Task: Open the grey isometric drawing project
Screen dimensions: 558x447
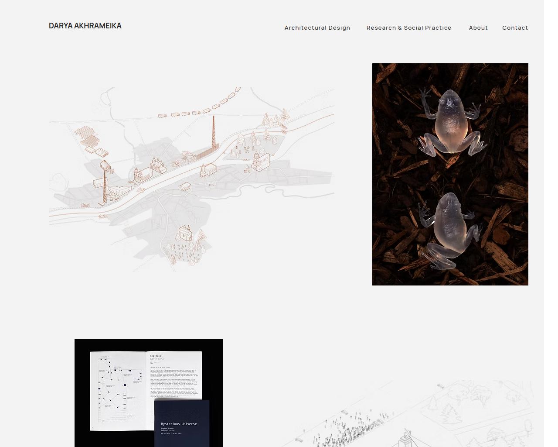Action: point(414,415)
